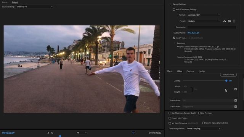Click the link width and height bracket

192,89
